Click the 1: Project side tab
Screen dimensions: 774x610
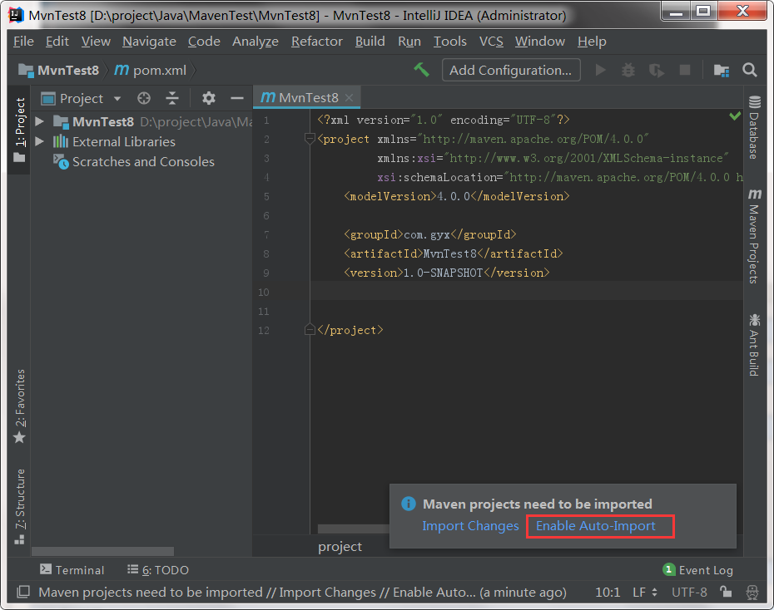pyautogui.click(x=20, y=130)
